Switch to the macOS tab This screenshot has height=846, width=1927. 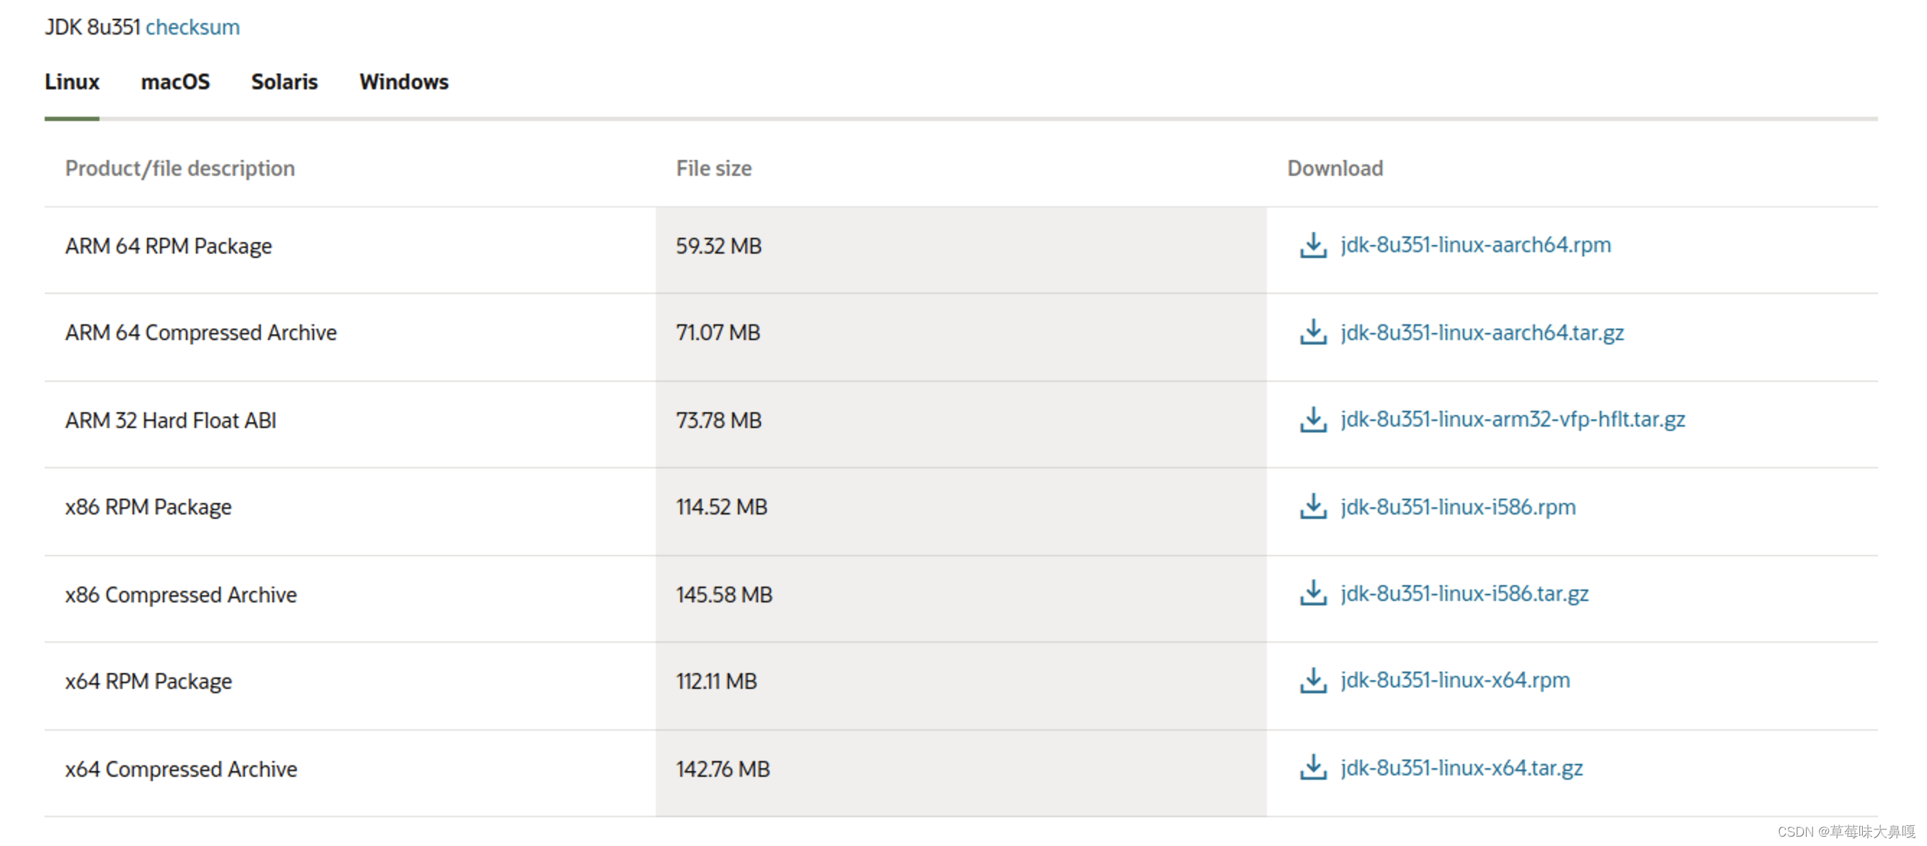[x=175, y=81]
